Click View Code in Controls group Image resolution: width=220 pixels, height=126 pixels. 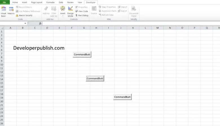point(82,11)
